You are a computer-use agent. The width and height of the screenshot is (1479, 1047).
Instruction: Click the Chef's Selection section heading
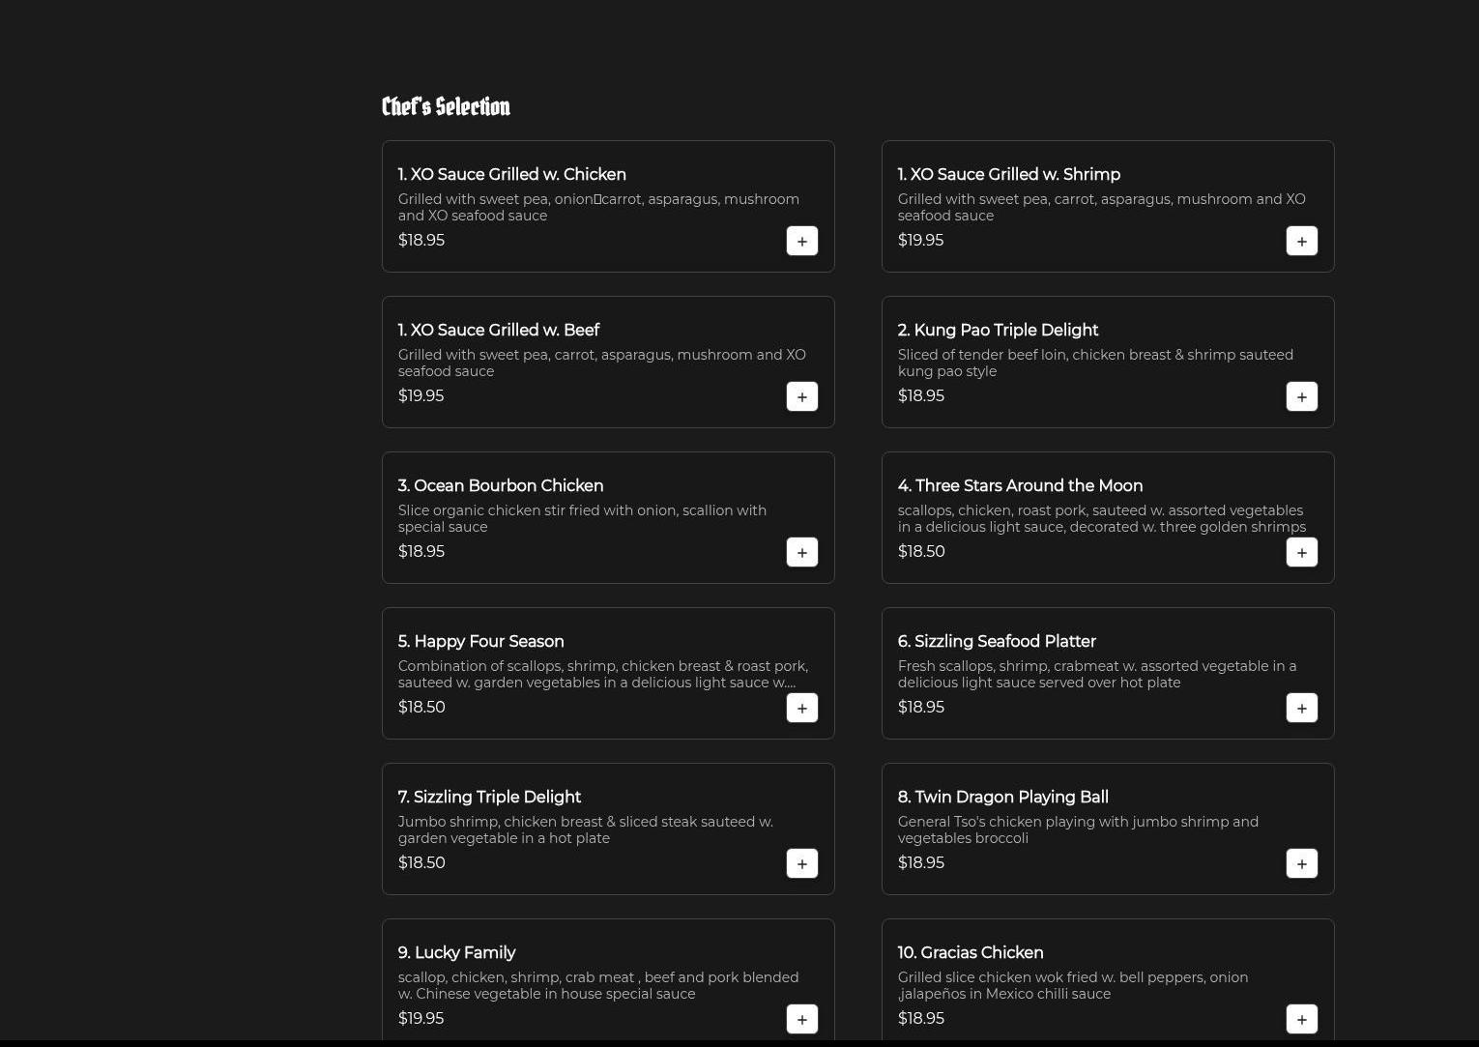point(446,106)
